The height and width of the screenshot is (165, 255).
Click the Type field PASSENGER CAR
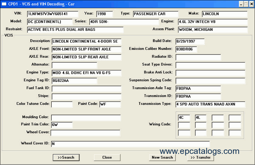(156, 14)
